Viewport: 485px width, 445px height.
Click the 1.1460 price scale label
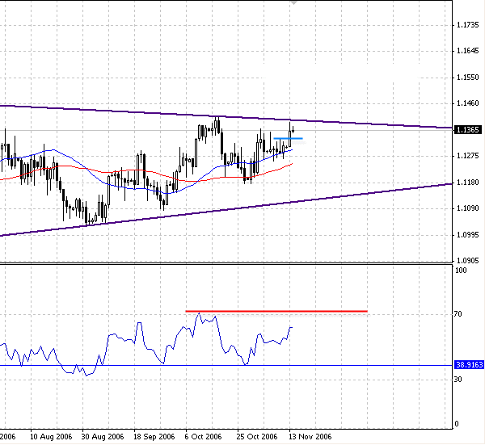tap(467, 103)
